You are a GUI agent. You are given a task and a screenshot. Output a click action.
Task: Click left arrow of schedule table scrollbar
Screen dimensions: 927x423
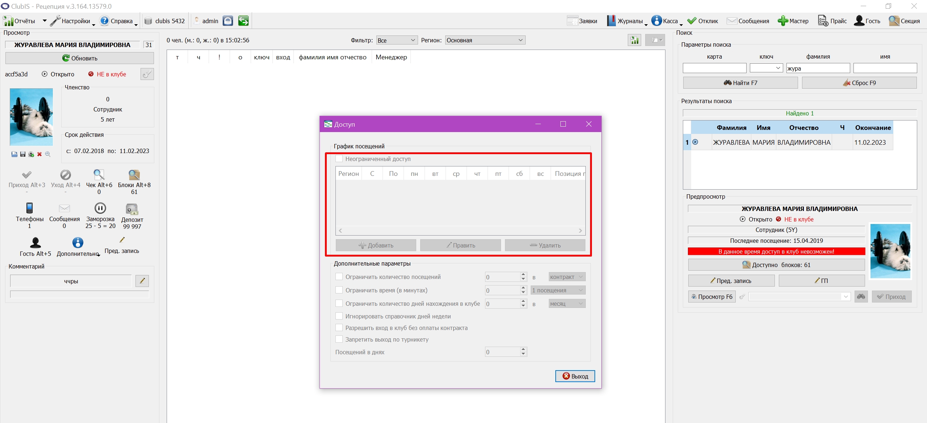(341, 230)
